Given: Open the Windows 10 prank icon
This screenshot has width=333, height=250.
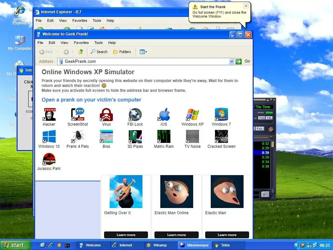Looking at the screenshot, I should (x=49, y=139).
